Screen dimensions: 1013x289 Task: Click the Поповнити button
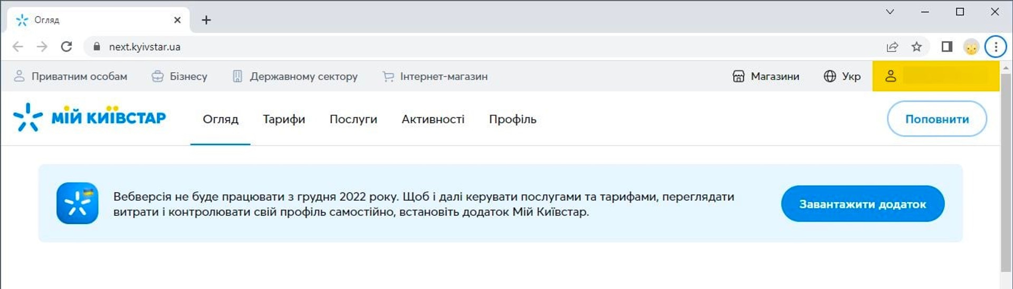[x=937, y=119]
